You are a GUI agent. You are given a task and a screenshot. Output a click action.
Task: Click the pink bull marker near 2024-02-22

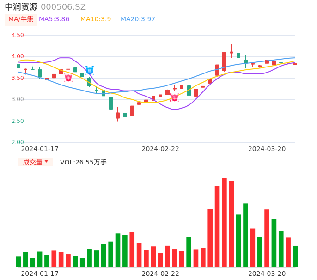click(175, 97)
